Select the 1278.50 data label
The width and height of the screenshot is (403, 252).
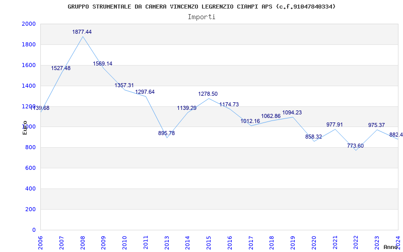[208, 94]
